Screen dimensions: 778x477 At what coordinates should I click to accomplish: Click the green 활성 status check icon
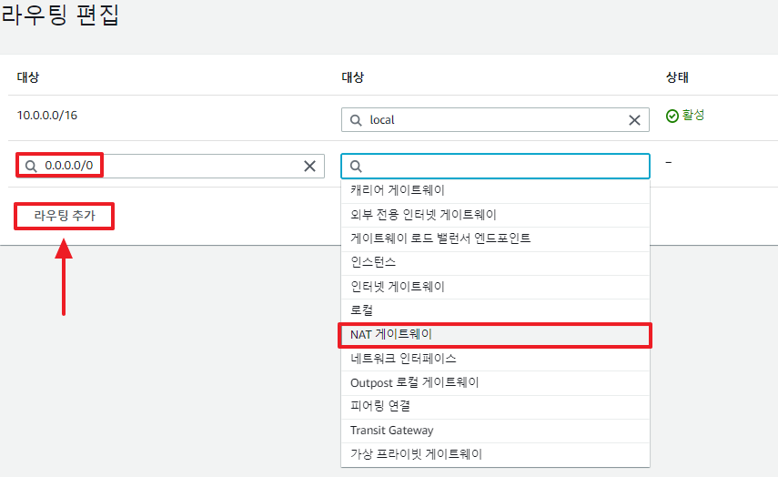[672, 116]
